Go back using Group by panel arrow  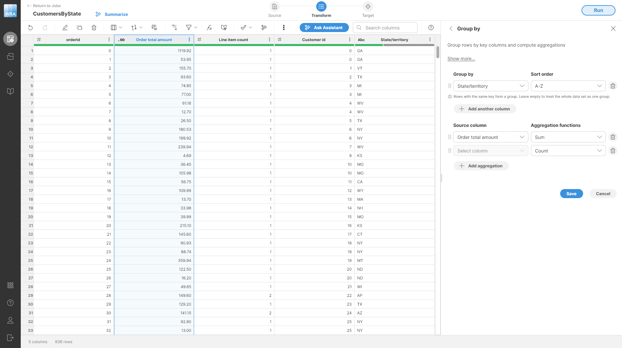451,29
